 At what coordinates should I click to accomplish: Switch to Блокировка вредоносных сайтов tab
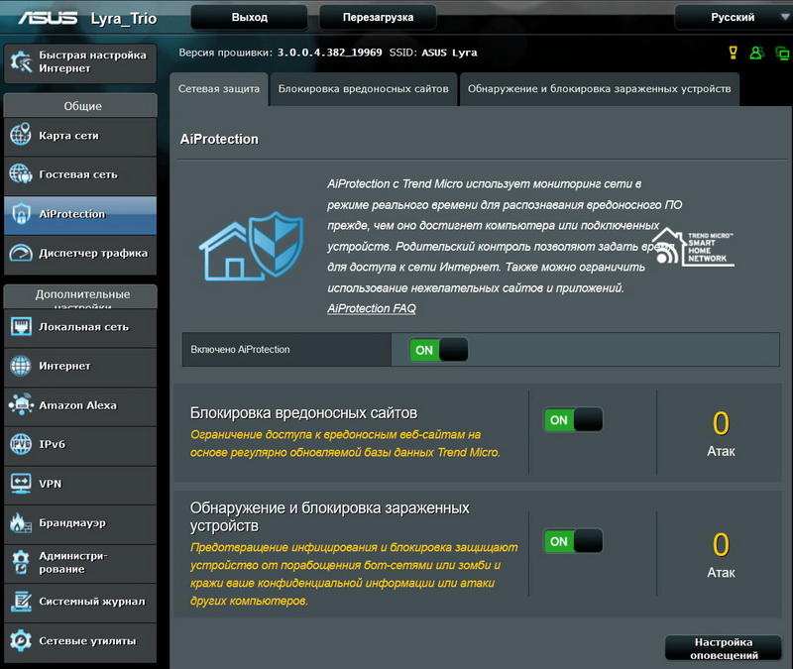tap(363, 88)
